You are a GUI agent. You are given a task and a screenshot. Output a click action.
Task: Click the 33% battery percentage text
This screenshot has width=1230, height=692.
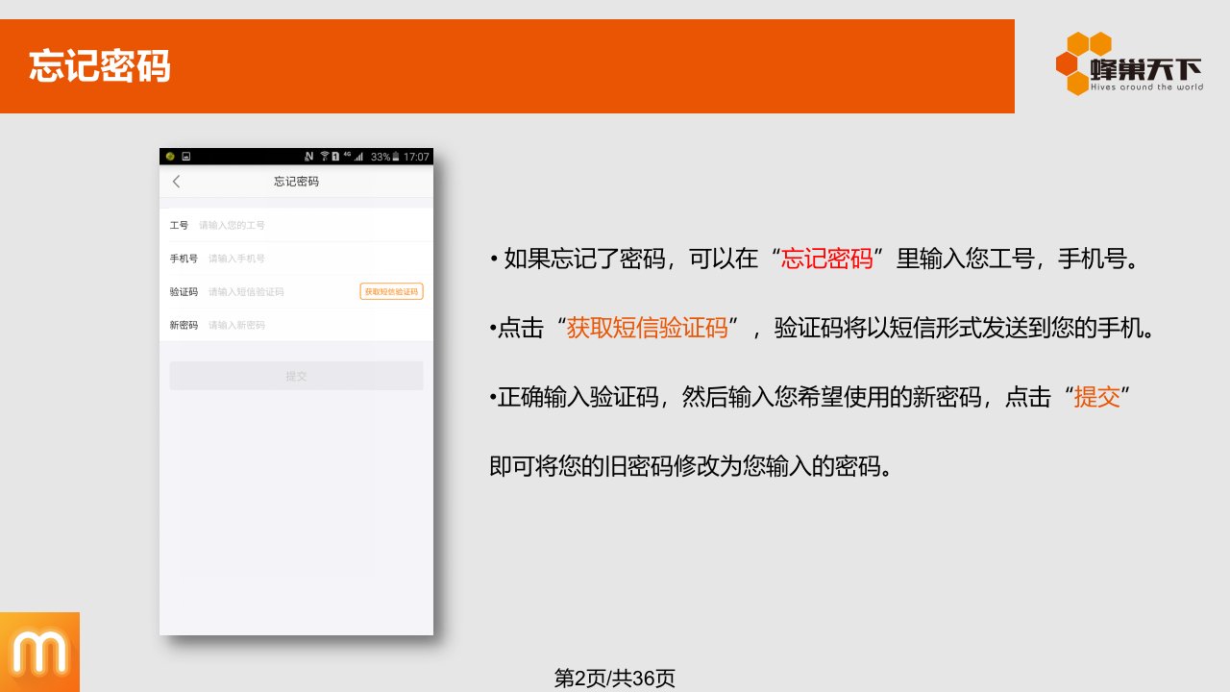(381, 157)
